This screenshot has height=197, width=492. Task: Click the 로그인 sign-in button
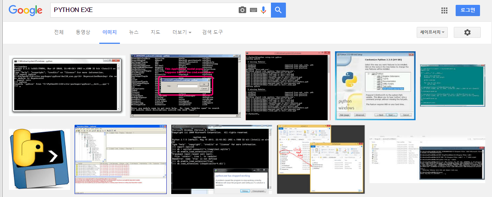pos(468,10)
